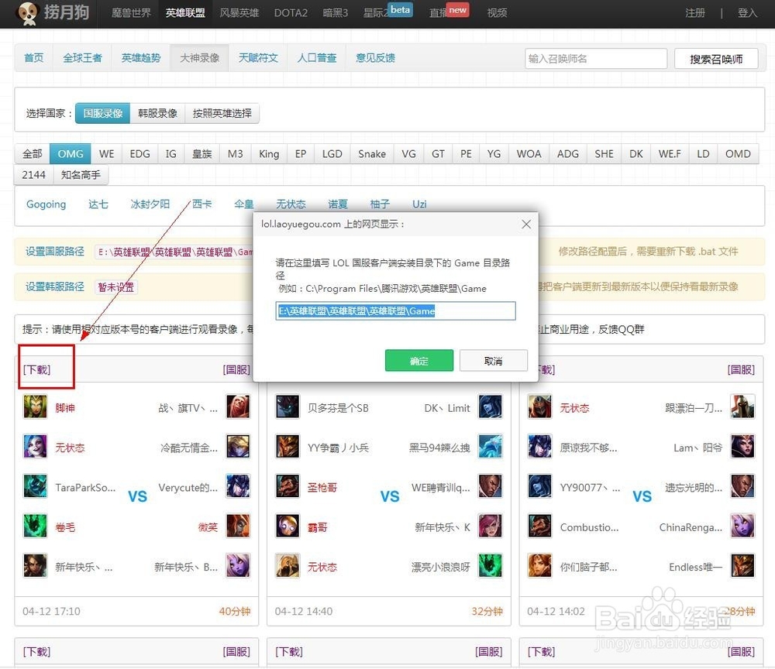Select the WOA team filter
The height and width of the screenshot is (669, 775).
click(529, 153)
